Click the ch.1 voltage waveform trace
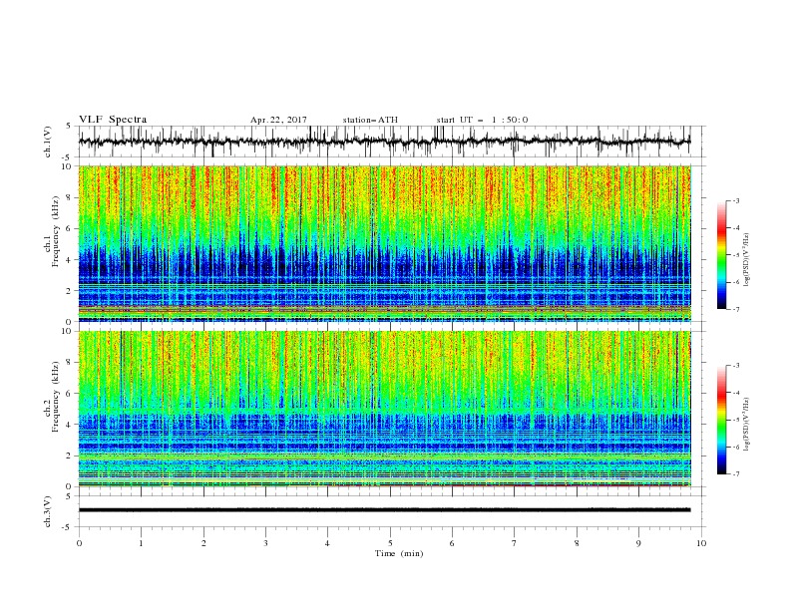790x610 pixels. tap(385, 142)
